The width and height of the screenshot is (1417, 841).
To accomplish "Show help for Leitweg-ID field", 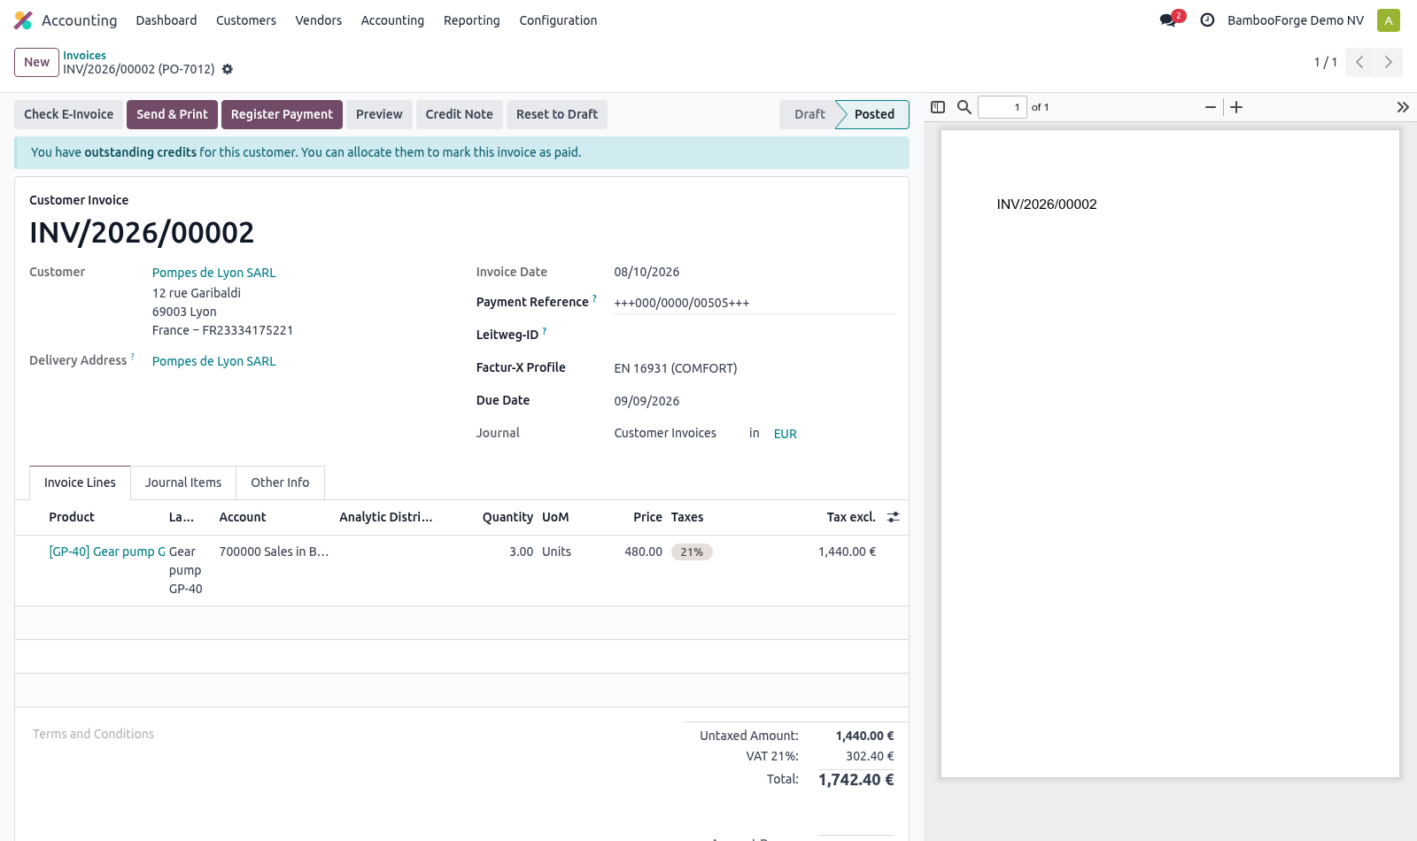I will click(545, 331).
